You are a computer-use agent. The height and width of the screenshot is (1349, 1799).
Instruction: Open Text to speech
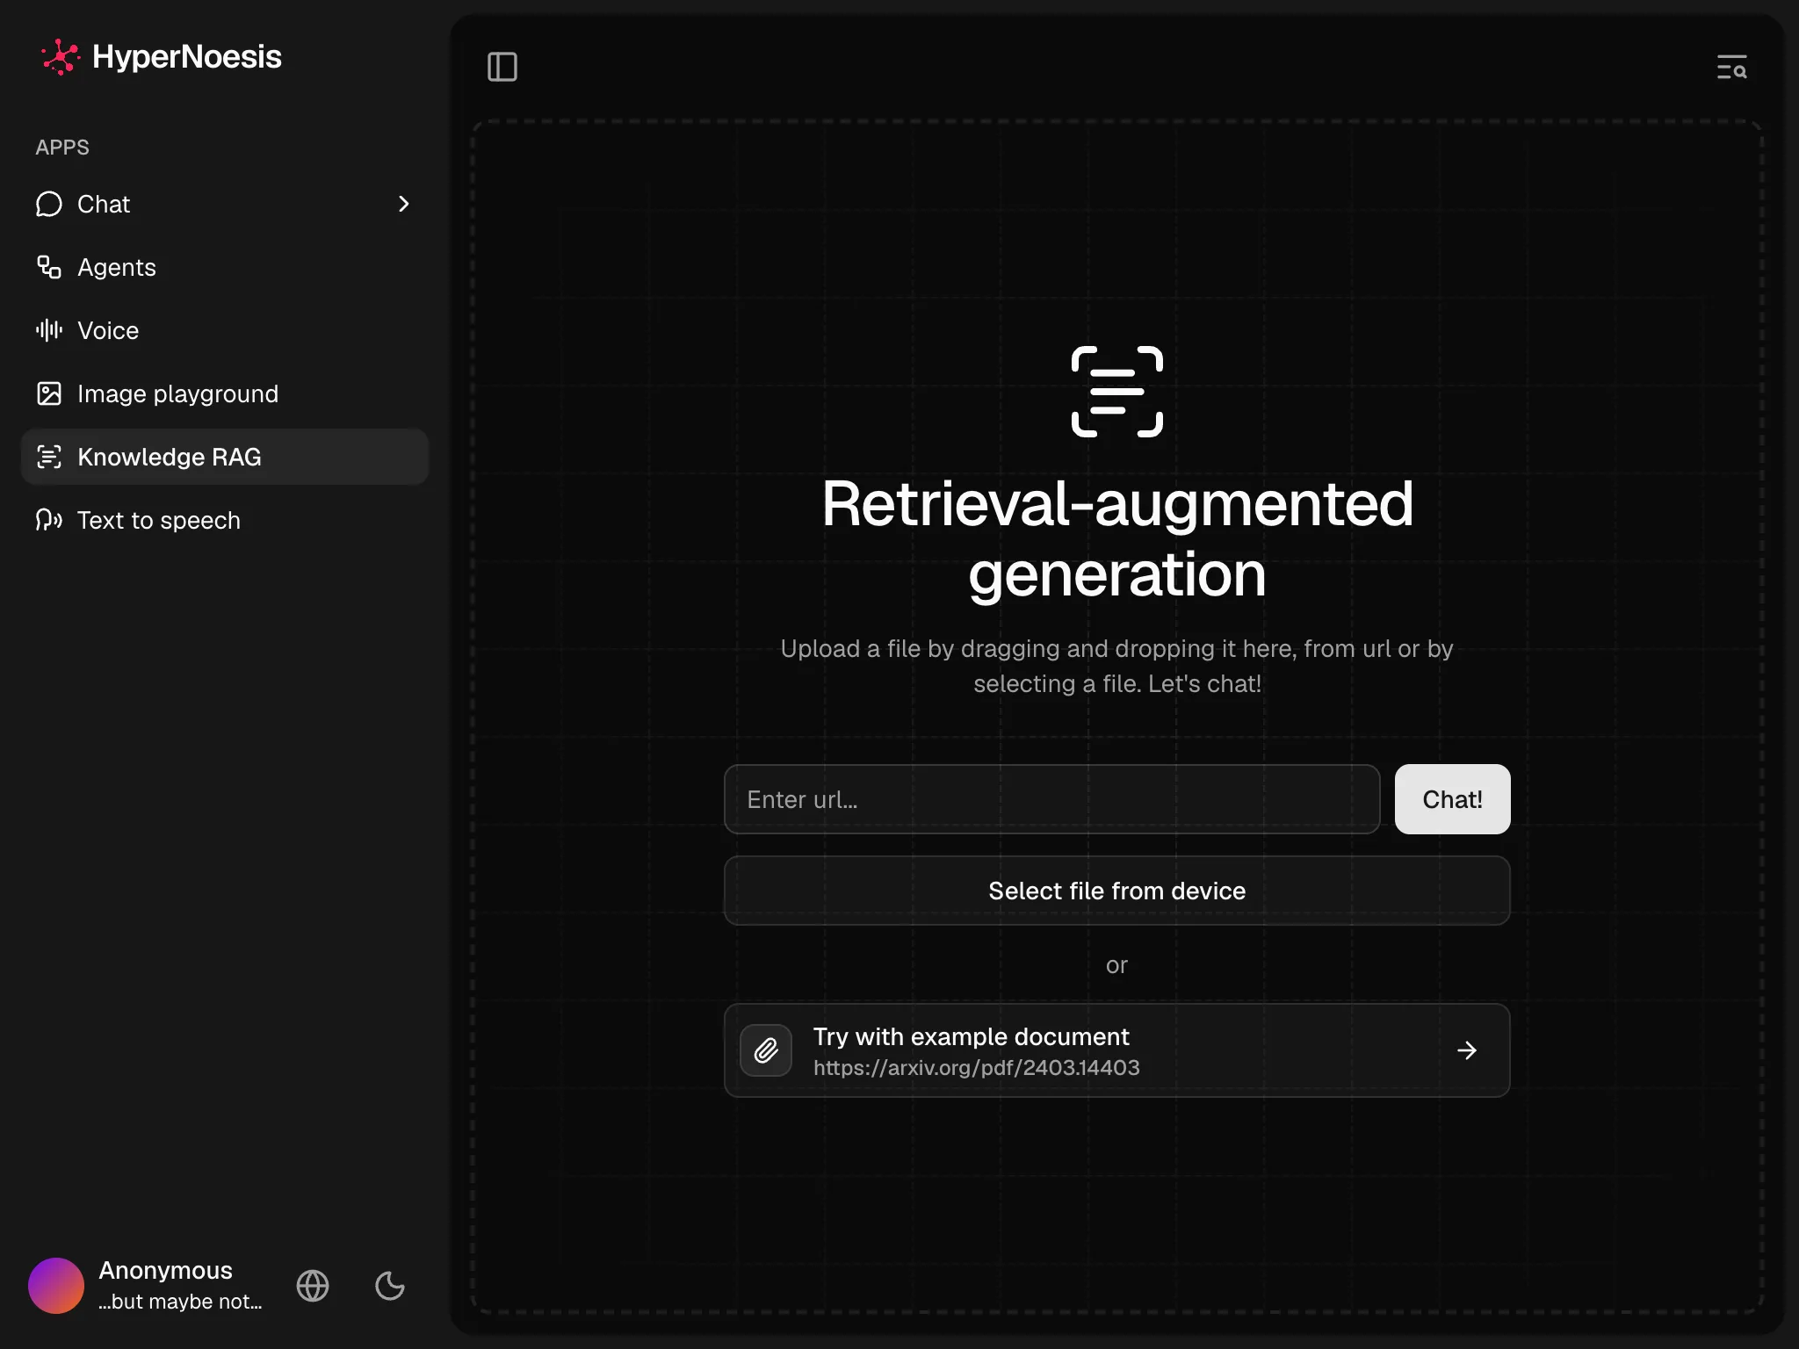[225, 520]
